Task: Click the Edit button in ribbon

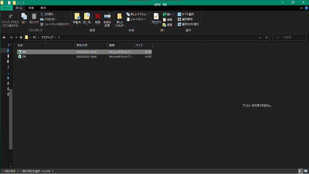Action: point(168,20)
